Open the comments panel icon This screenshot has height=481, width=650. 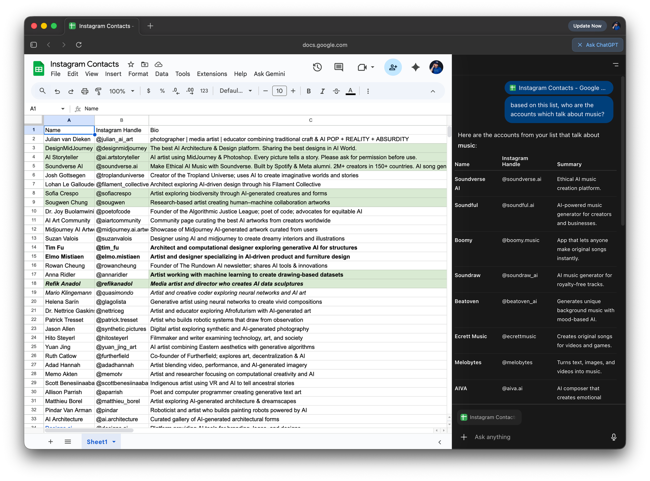tap(339, 67)
